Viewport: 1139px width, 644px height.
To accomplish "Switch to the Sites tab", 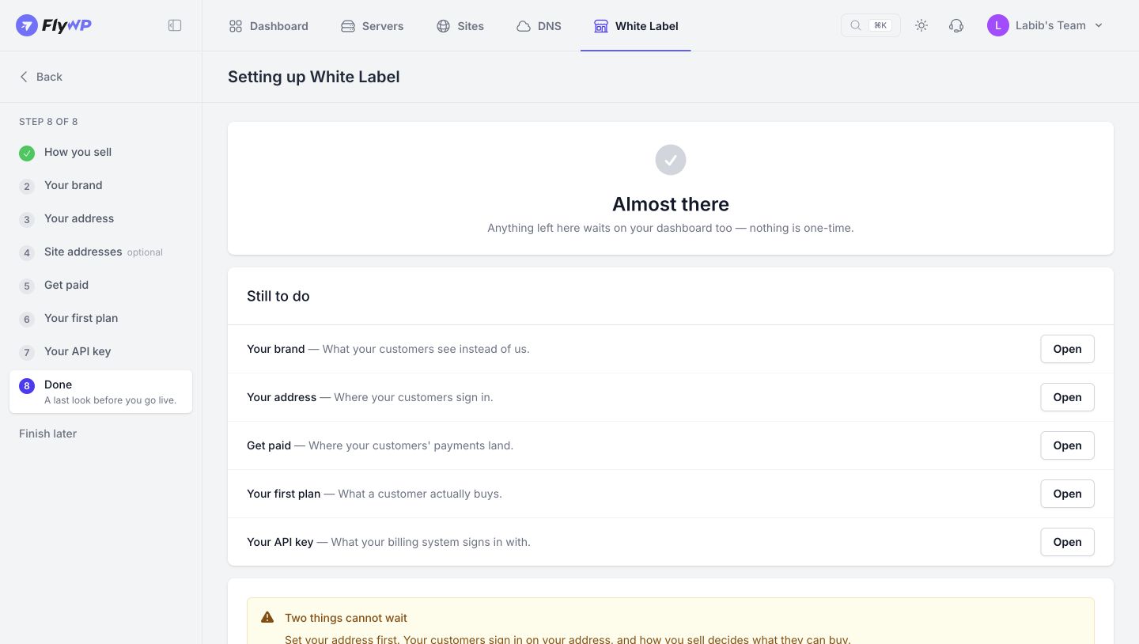I will [x=460, y=26].
